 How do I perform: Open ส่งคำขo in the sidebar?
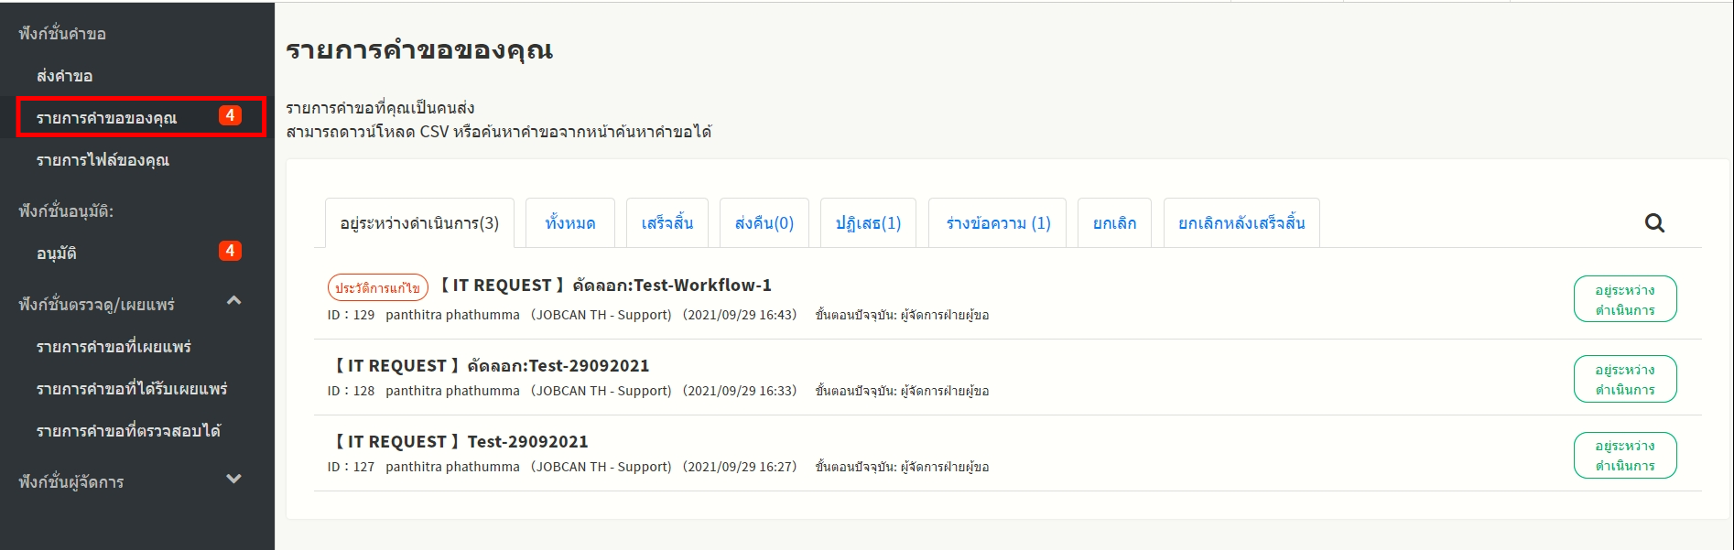coord(64,76)
